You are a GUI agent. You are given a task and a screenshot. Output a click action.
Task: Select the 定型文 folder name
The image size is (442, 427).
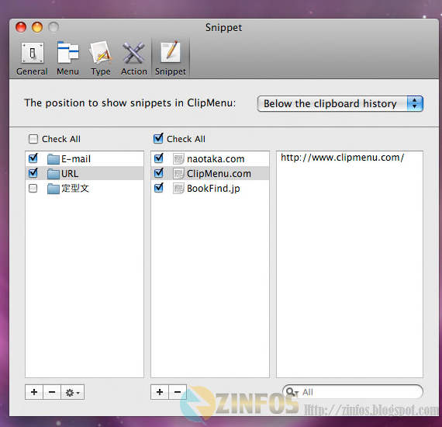click(x=75, y=188)
